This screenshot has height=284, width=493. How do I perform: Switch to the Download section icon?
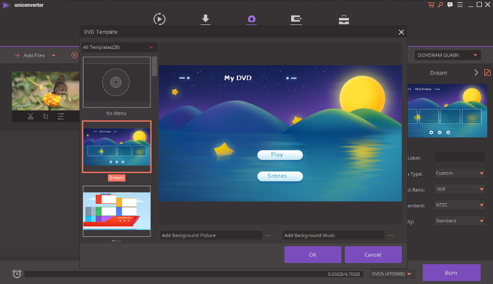(205, 19)
